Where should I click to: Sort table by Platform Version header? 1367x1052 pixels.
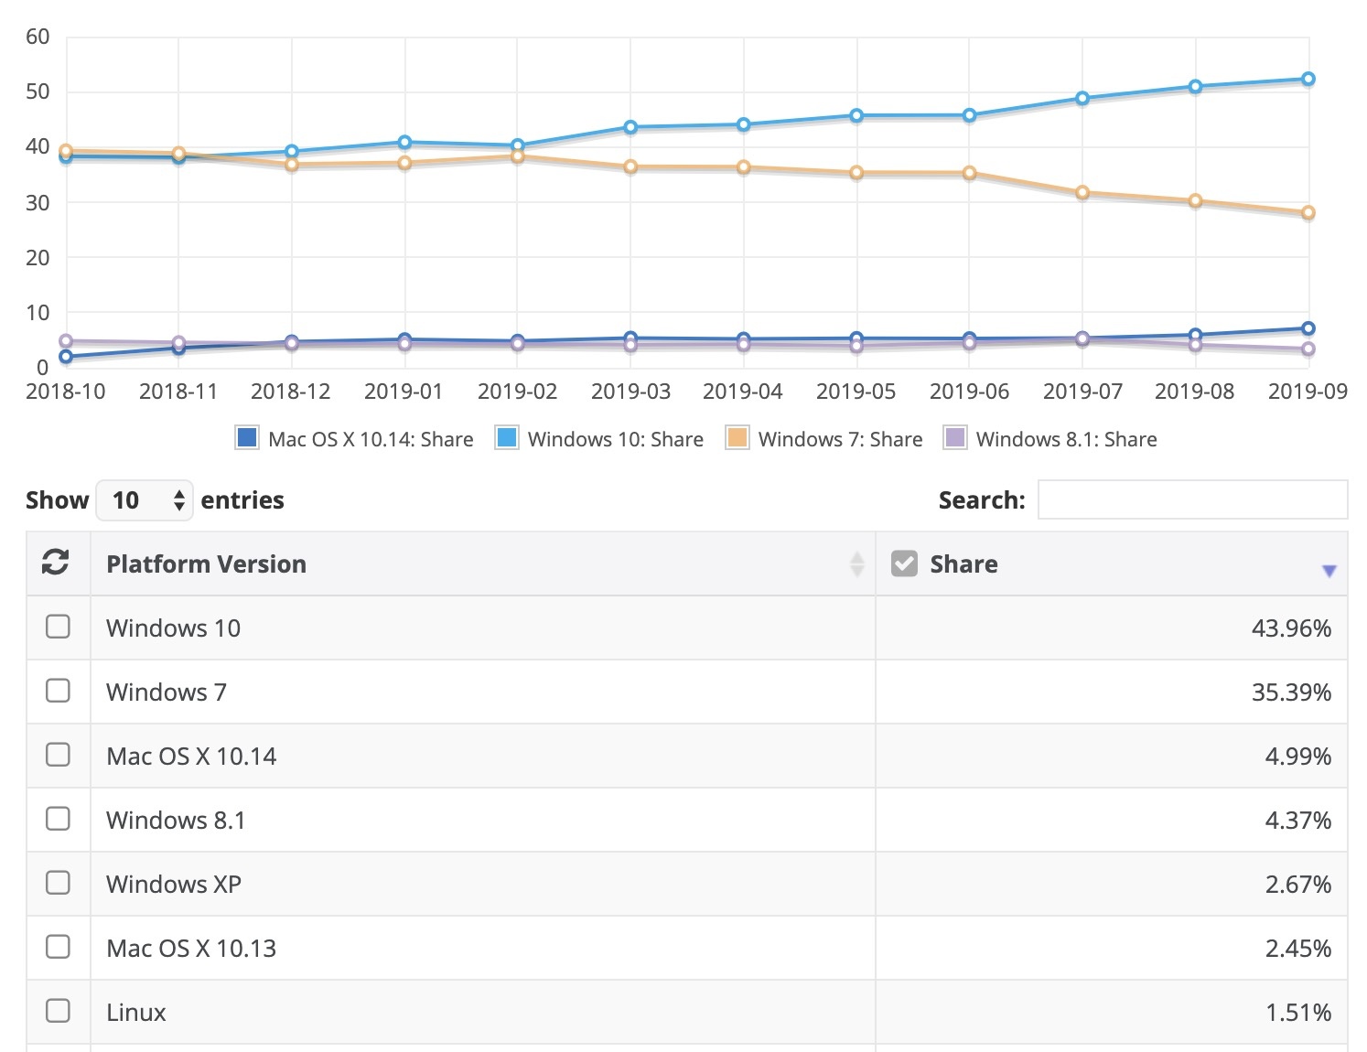pos(206,564)
